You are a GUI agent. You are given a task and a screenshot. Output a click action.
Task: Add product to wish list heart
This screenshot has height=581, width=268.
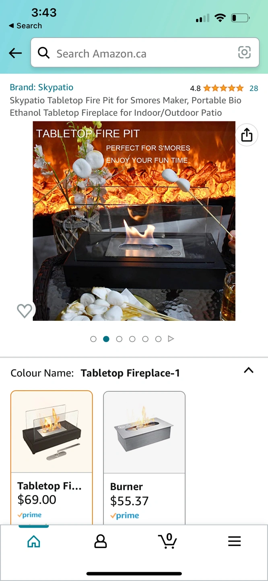coord(25,311)
